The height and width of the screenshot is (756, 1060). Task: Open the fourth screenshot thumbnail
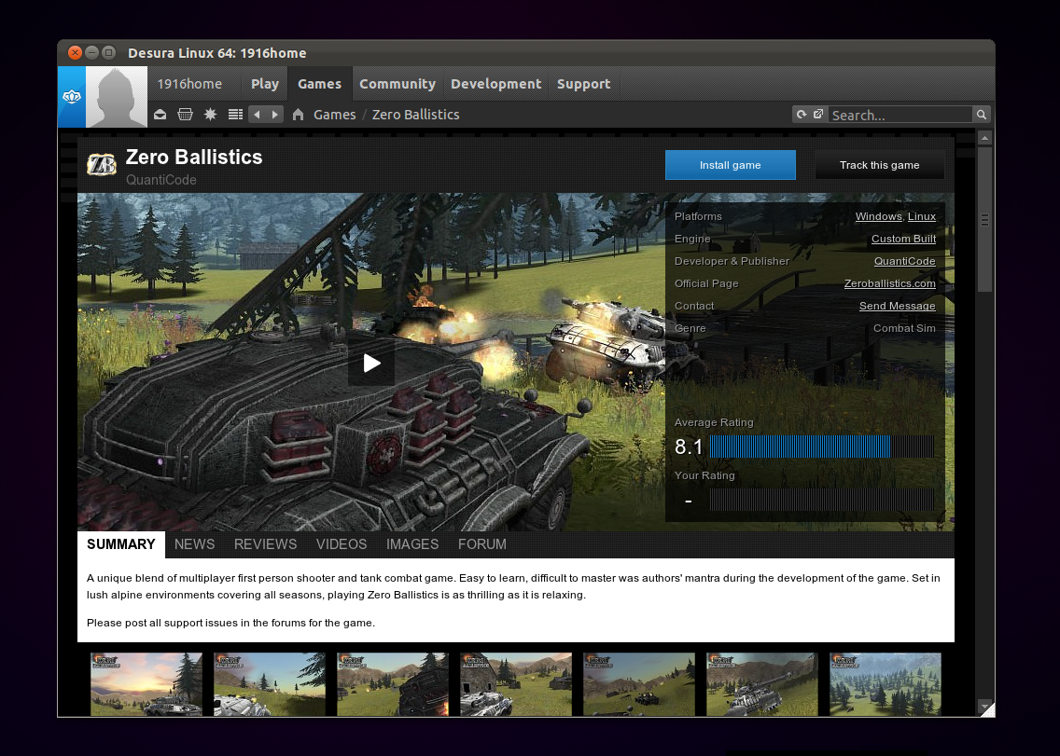coord(516,683)
